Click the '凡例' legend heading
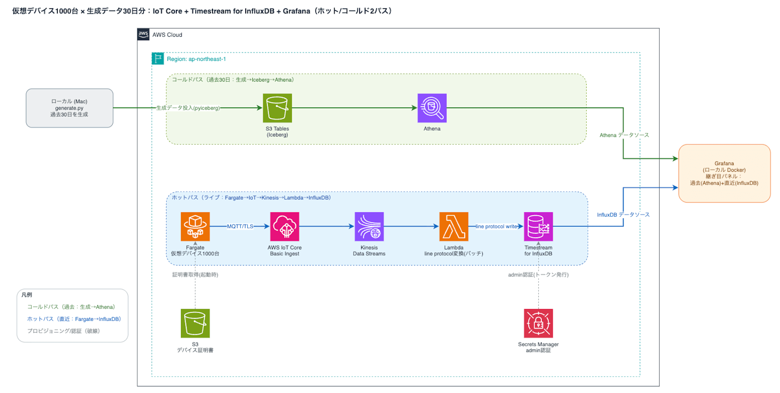Screen dimensions: 780x393 tap(27, 295)
